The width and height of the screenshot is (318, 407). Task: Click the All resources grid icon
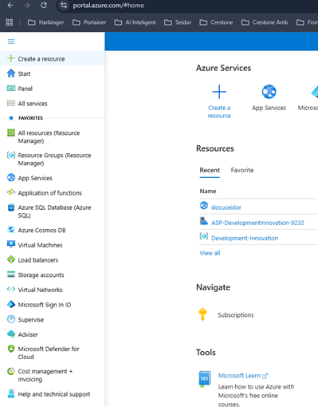(11, 132)
